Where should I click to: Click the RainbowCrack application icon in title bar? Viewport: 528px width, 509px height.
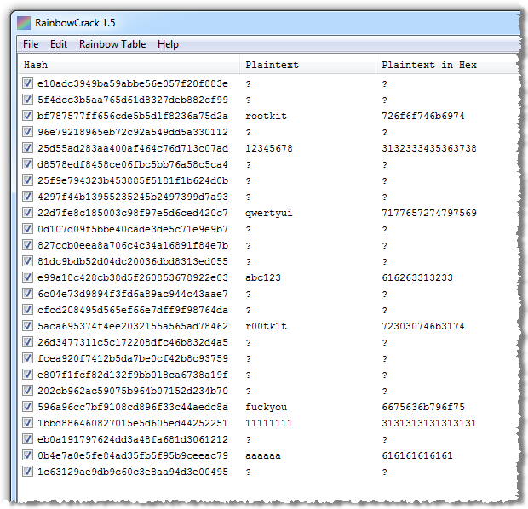click(24, 23)
